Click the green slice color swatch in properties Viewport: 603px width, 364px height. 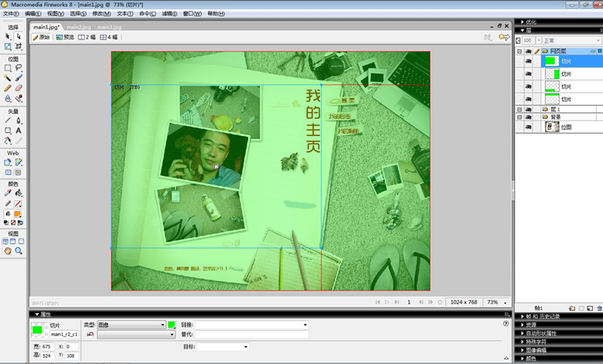(38, 330)
